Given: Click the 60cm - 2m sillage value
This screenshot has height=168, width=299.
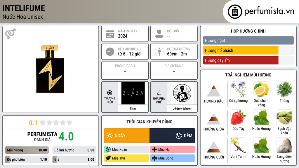Looking at the screenshot, I should (x=177, y=54).
